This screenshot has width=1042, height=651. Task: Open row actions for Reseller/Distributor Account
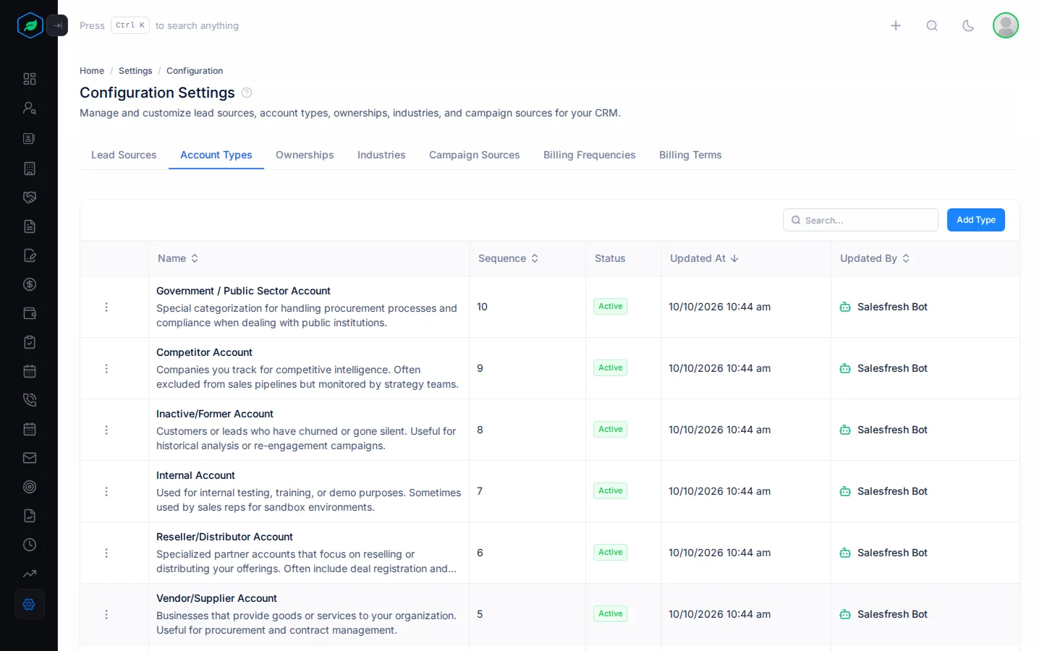click(106, 553)
